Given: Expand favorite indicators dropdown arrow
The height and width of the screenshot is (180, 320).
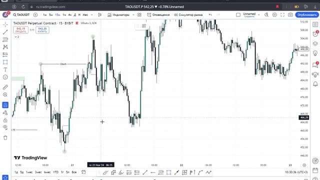Looking at the screenshot, I should pos(133,14).
